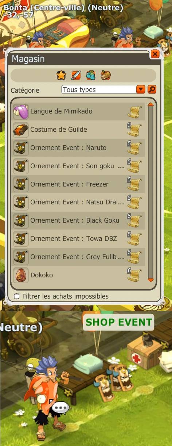Select the star category filter icon

[61, 76]
